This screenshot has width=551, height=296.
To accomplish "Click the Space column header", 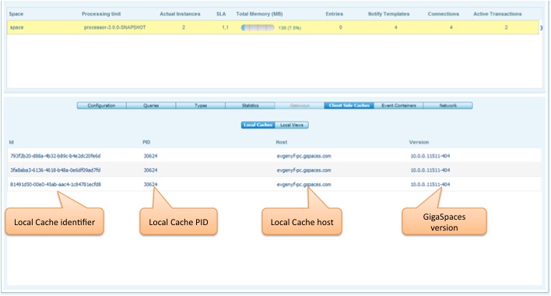I will pos(16,14).
